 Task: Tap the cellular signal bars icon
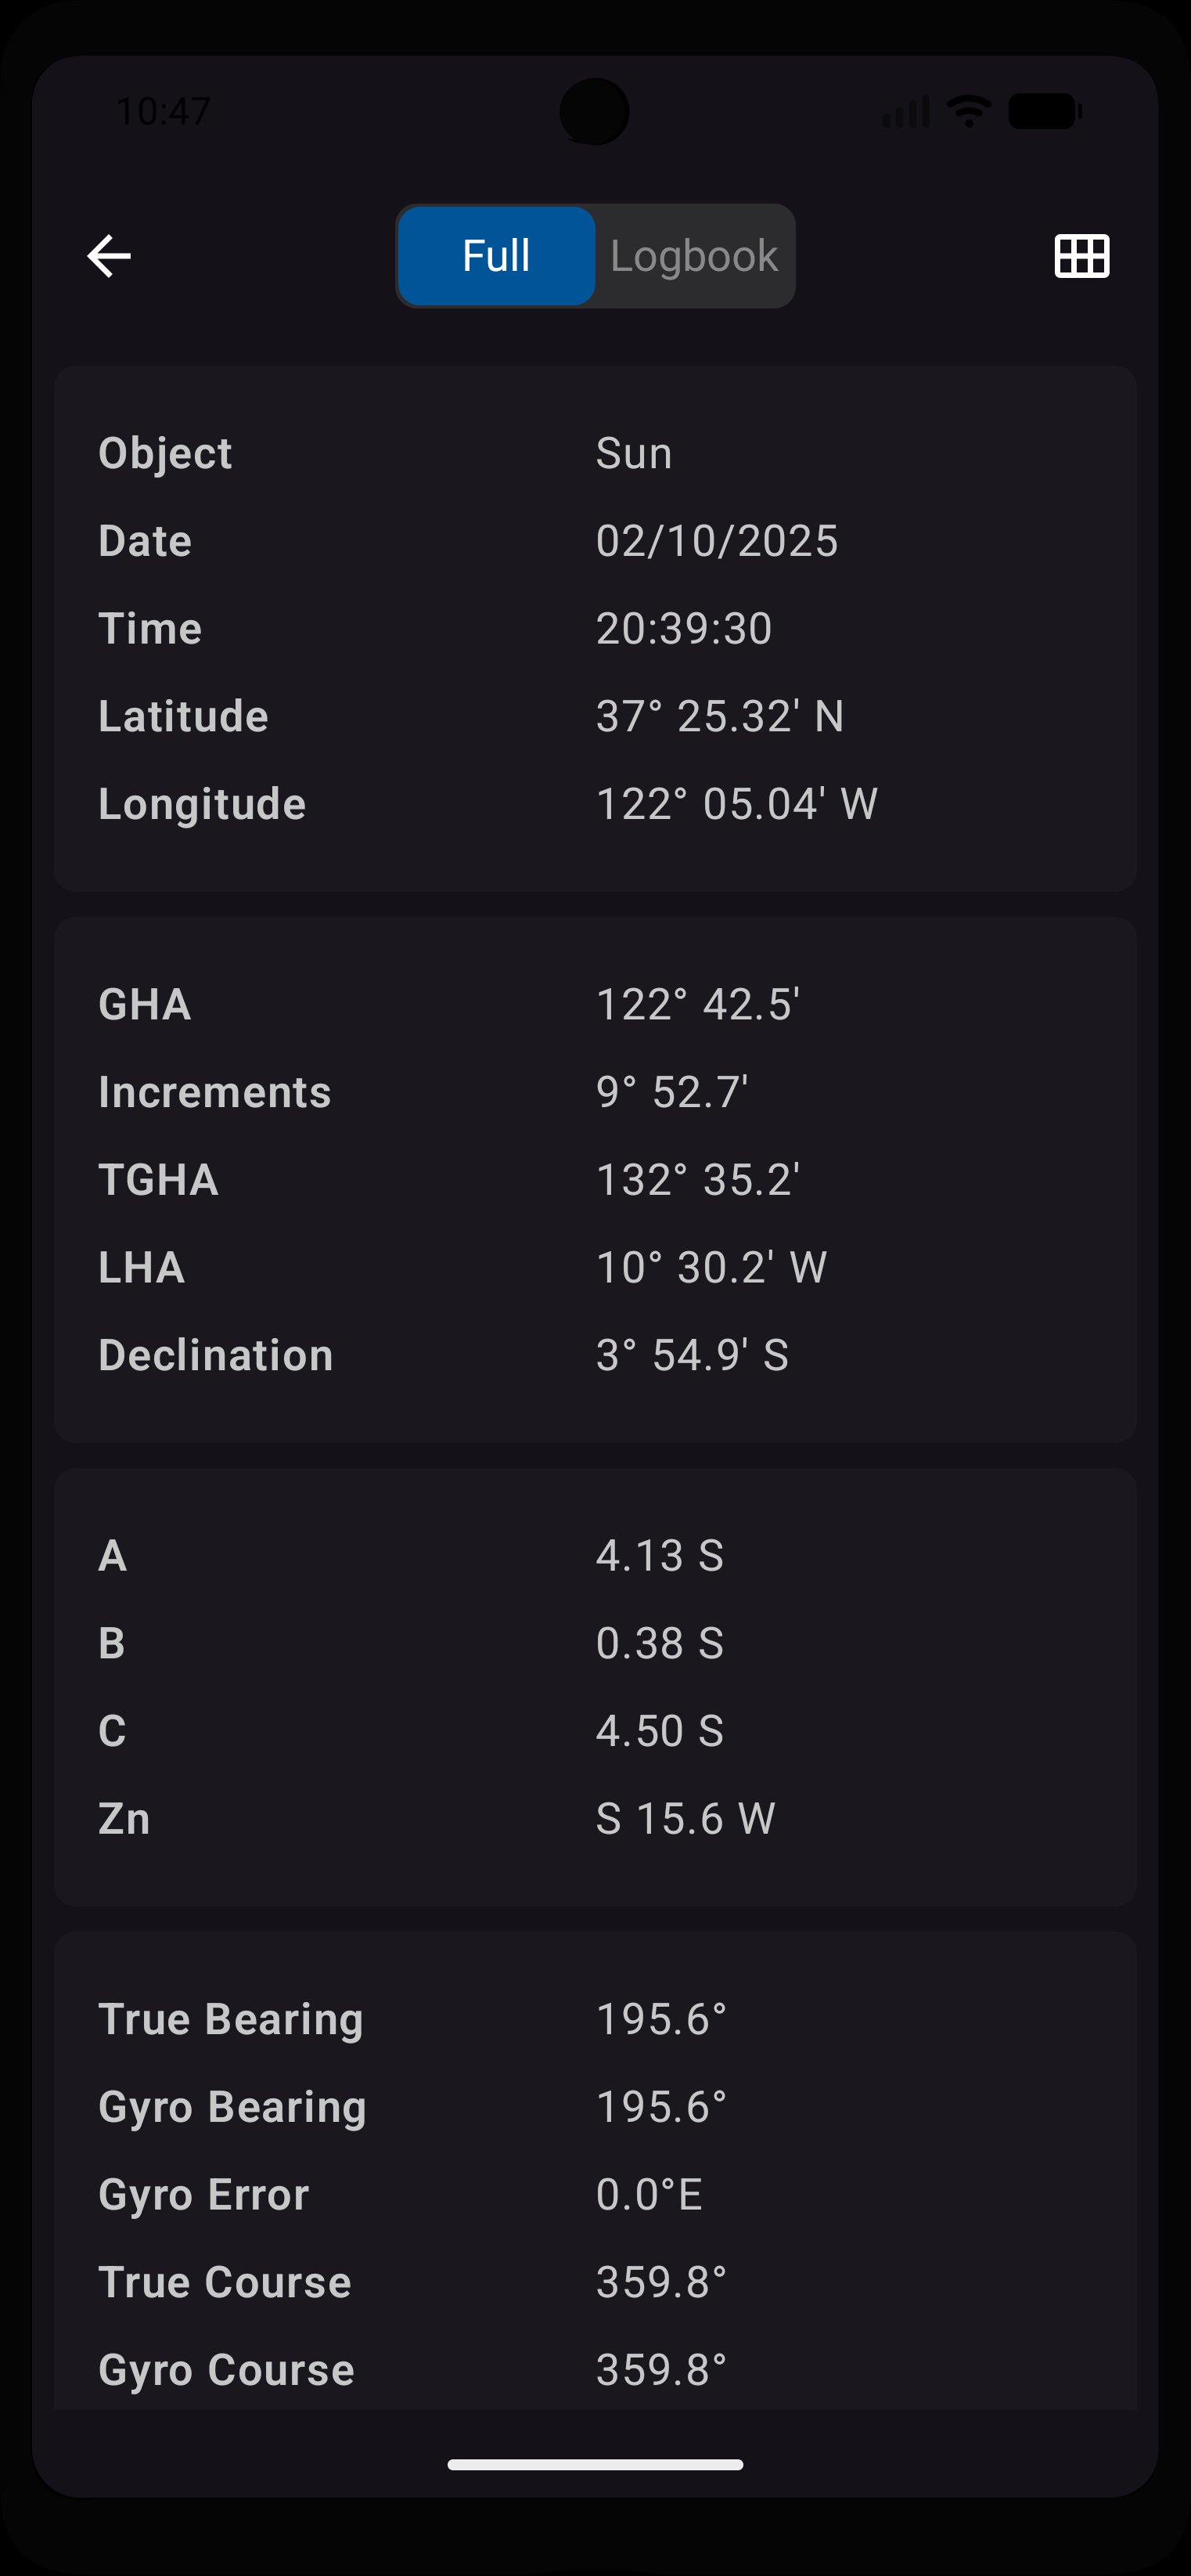(x=906, y=111)
